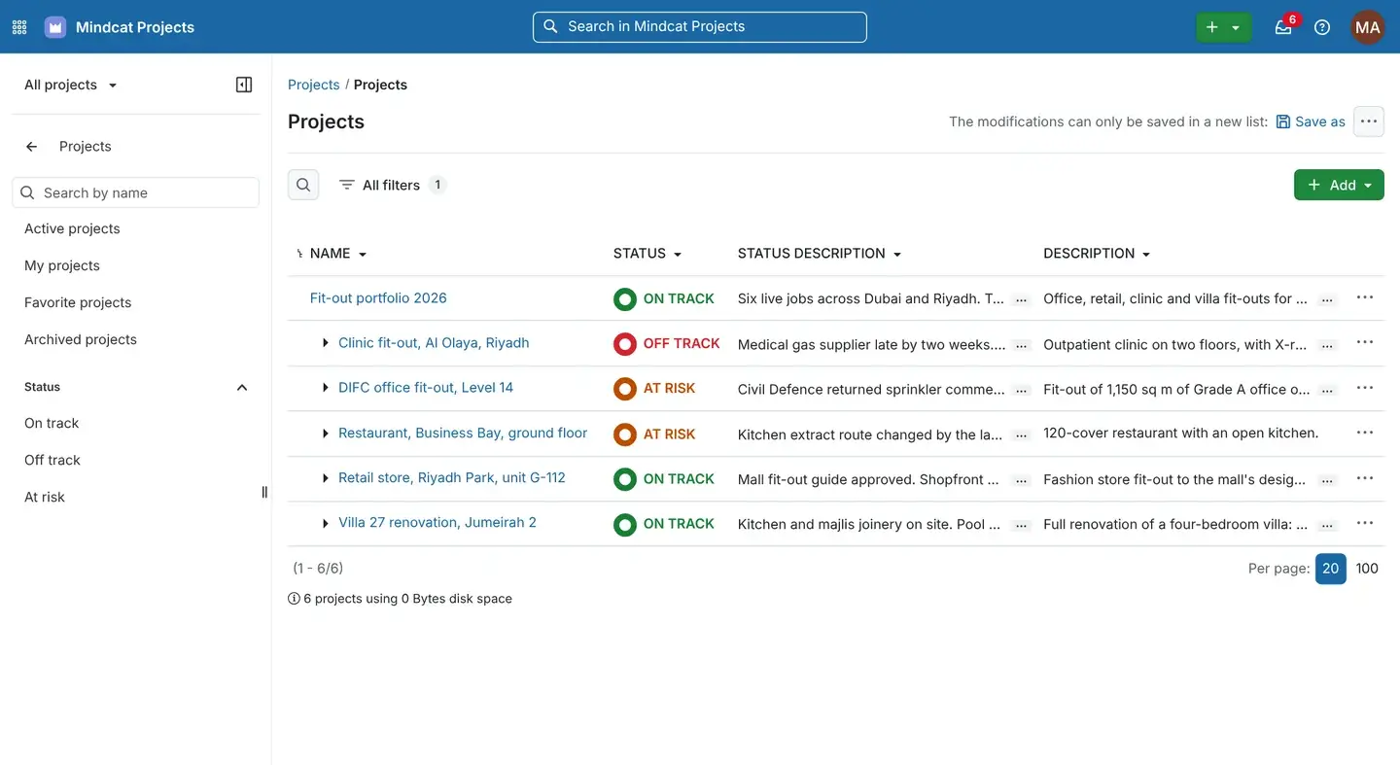Open actions menu for Clinic fit-out row
This screenshot has height=765, width=1400.
click(x=1365, y=342)
